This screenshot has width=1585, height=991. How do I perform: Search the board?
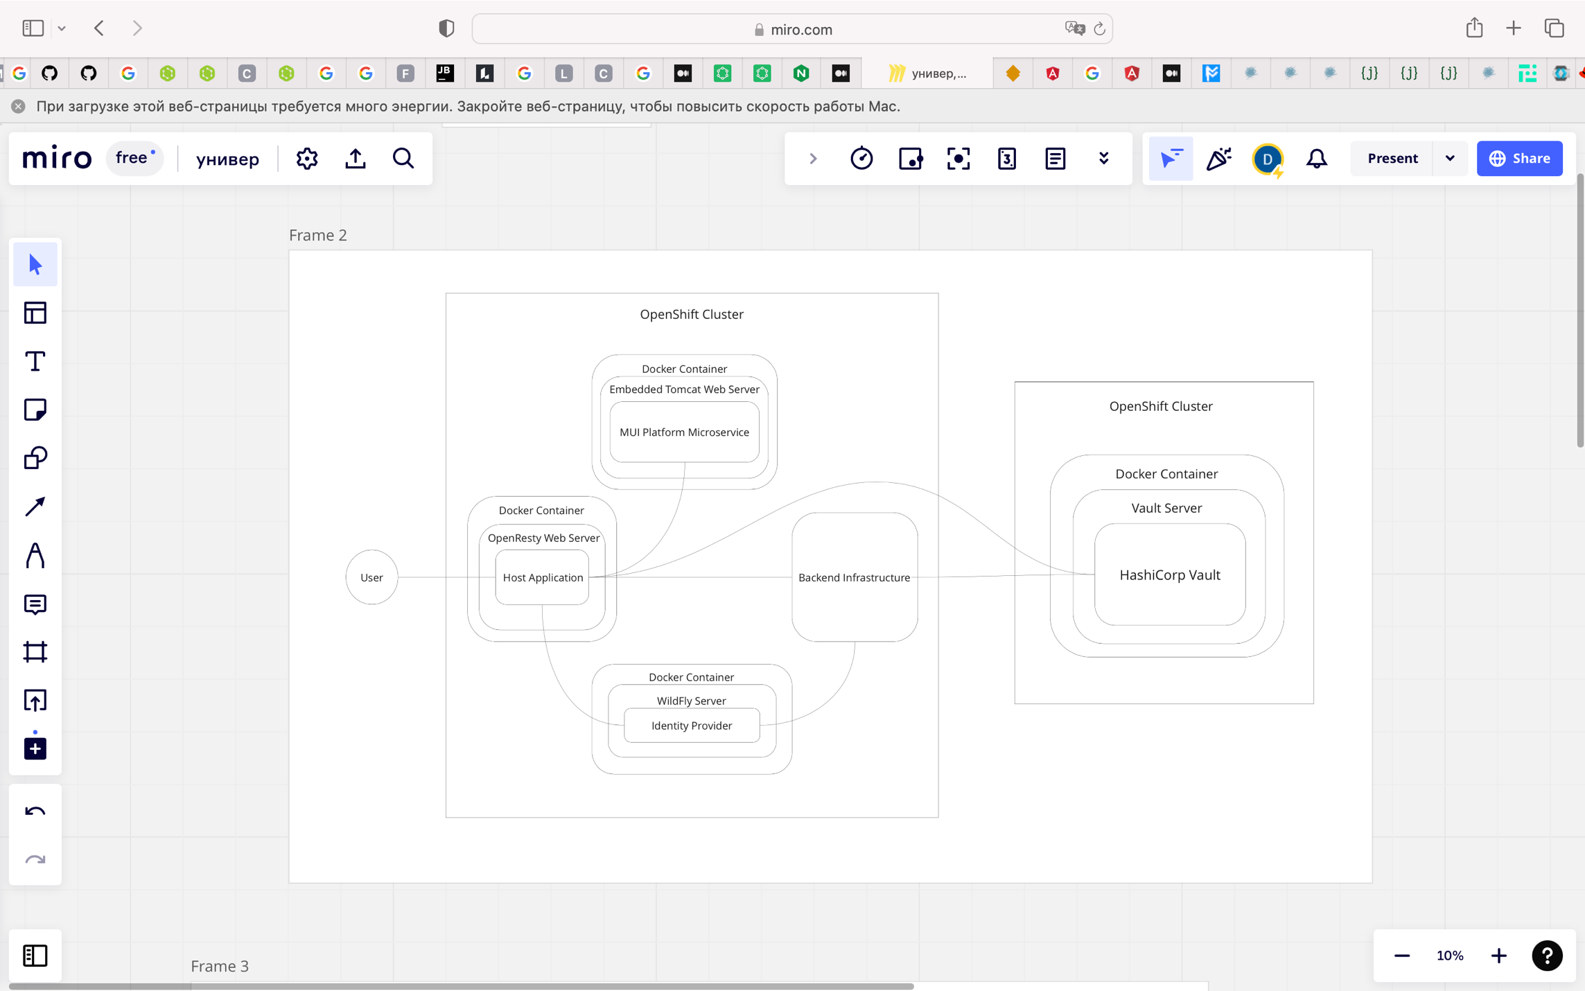tap(403, 159)
